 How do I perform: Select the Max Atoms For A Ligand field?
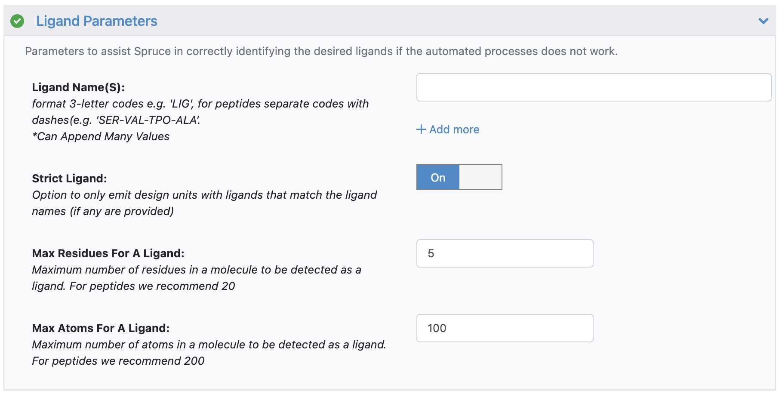[x=505, y=328]
